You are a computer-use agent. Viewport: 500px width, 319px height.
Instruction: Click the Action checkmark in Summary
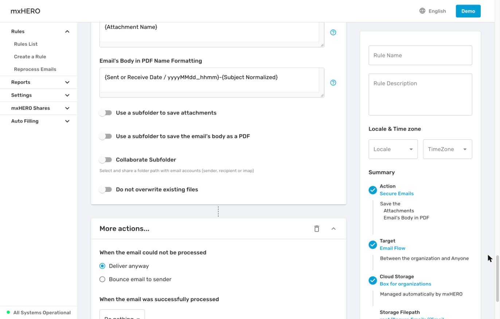[372, 190]
